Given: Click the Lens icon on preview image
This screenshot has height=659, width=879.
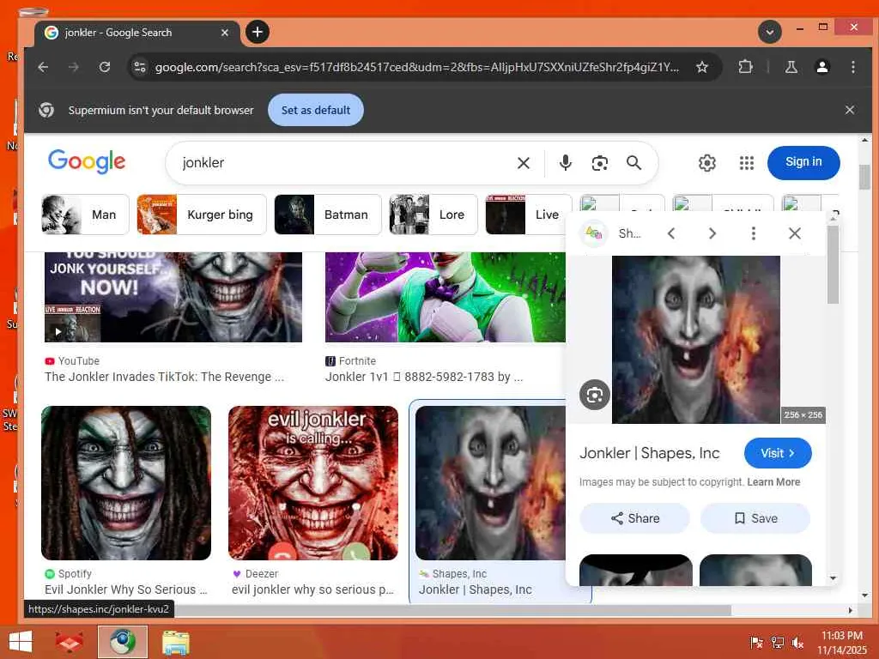Looking at the screenshot, I should (594, 395).
